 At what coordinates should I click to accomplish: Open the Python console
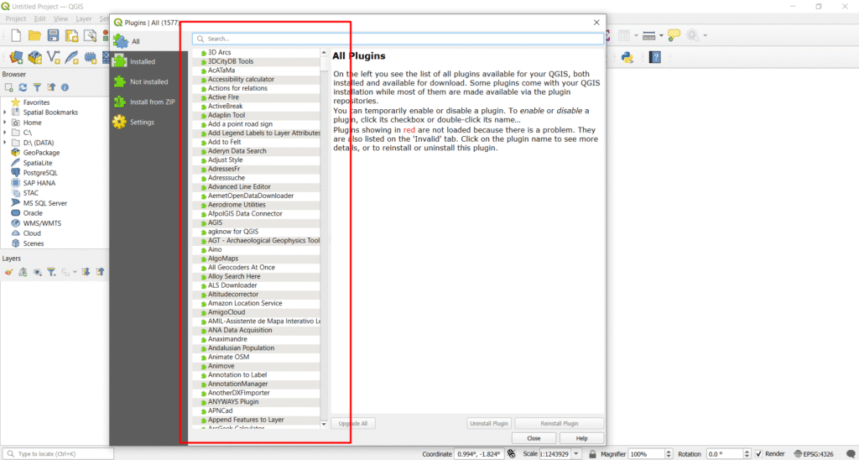[627, 57]
